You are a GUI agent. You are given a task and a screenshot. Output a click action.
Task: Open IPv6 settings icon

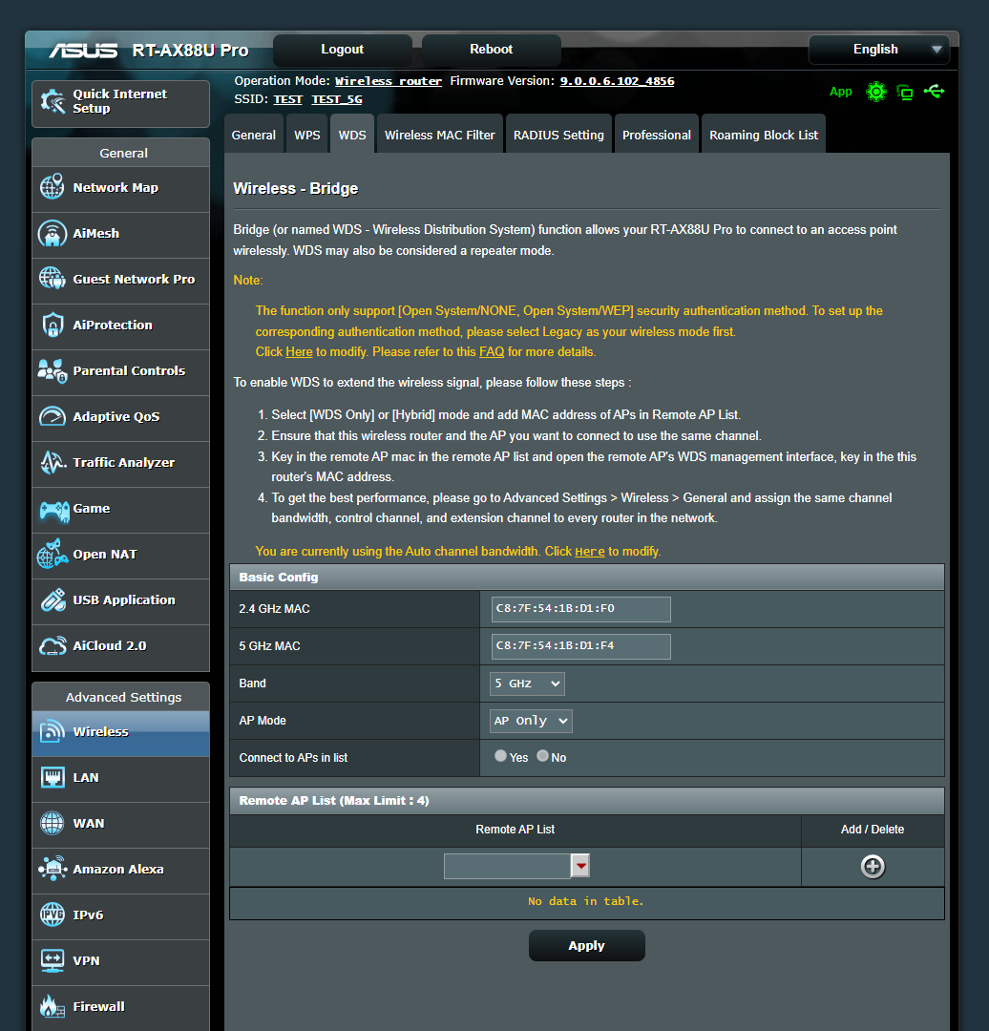tap(53, 915)
